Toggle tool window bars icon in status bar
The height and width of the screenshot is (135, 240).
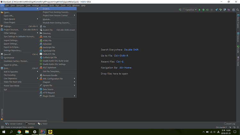tap(2, 127)
